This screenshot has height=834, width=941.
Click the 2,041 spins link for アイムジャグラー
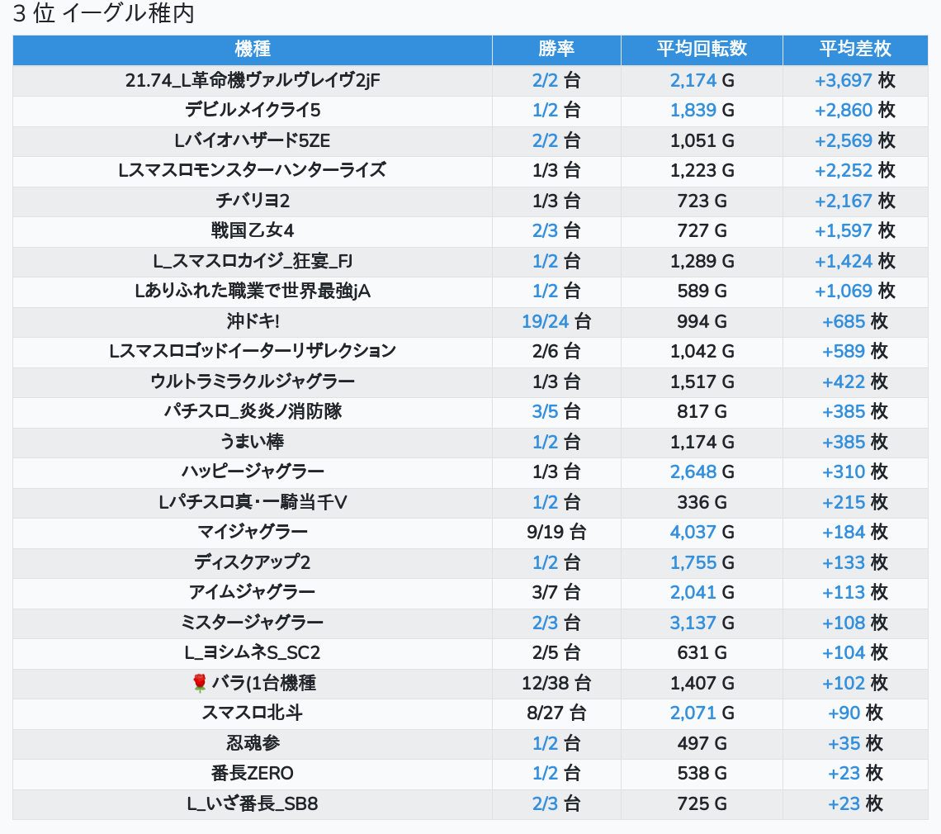tap(693, 592)
